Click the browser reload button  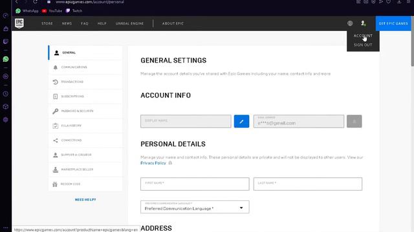[35, 2]
